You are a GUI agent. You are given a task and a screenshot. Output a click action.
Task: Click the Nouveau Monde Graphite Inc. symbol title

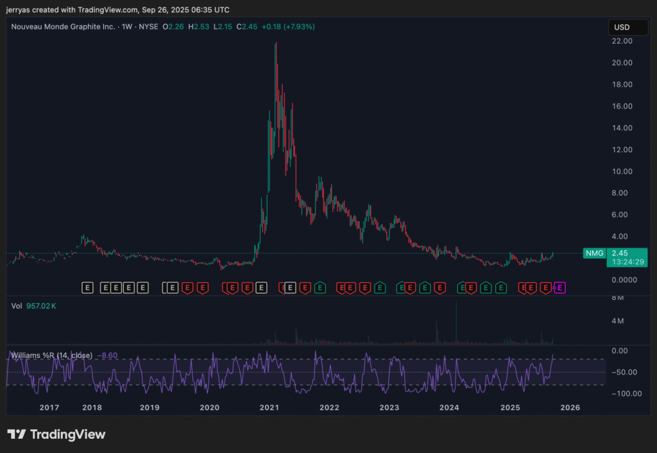coord(63,27)
